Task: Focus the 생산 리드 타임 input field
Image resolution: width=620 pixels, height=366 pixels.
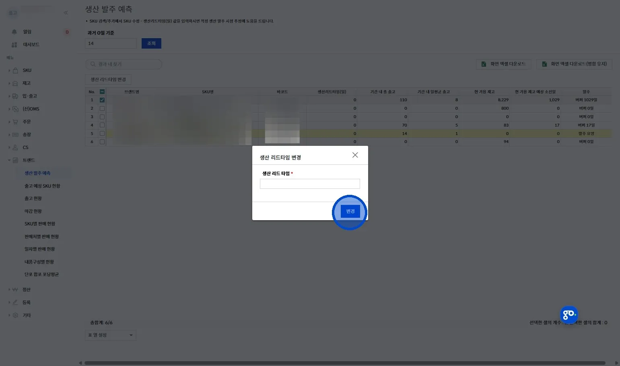Action: [x=310, y=184]
